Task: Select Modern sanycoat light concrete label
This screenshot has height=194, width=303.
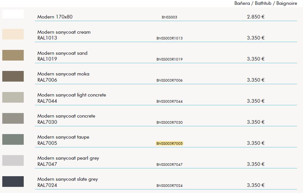Action: 72,95
